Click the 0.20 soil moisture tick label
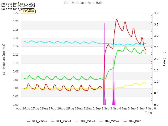168x126 pixels. click(16, 21)
